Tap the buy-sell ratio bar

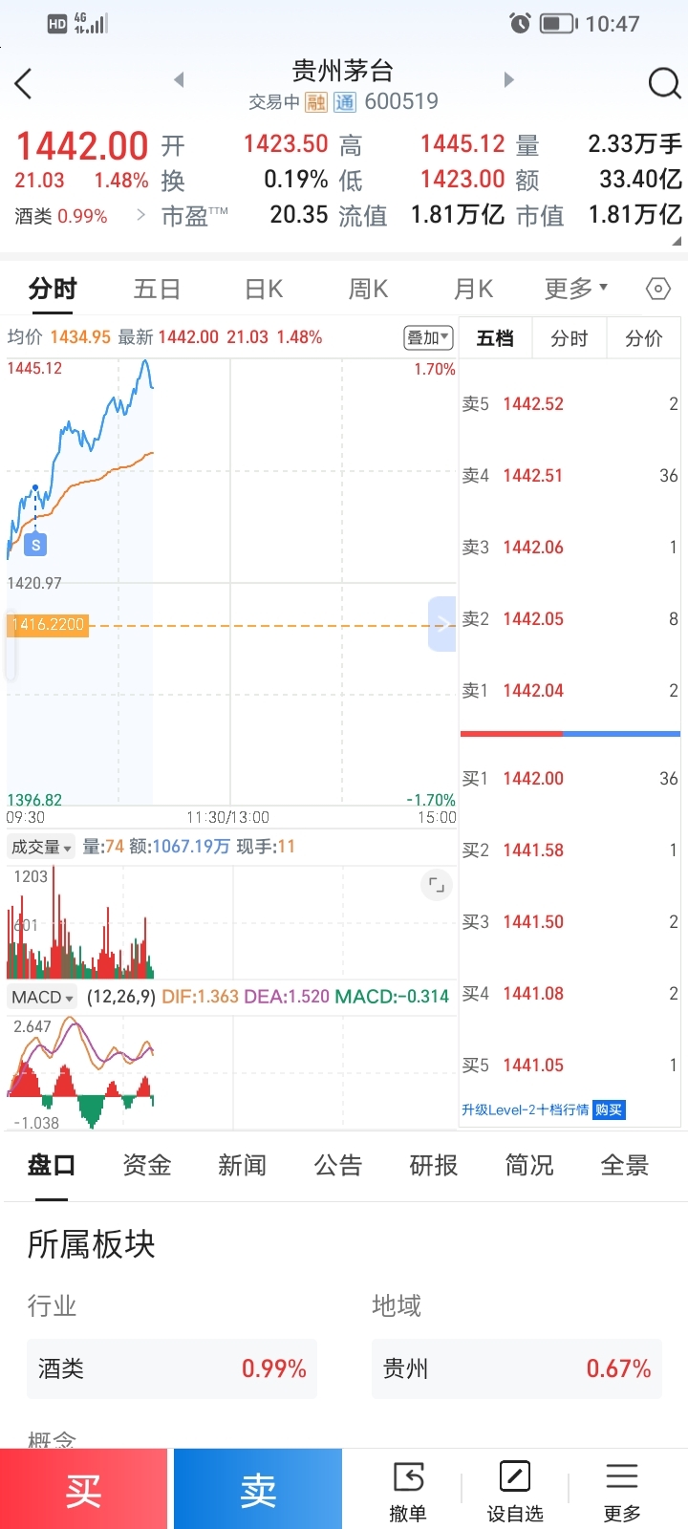pos(570,734)
